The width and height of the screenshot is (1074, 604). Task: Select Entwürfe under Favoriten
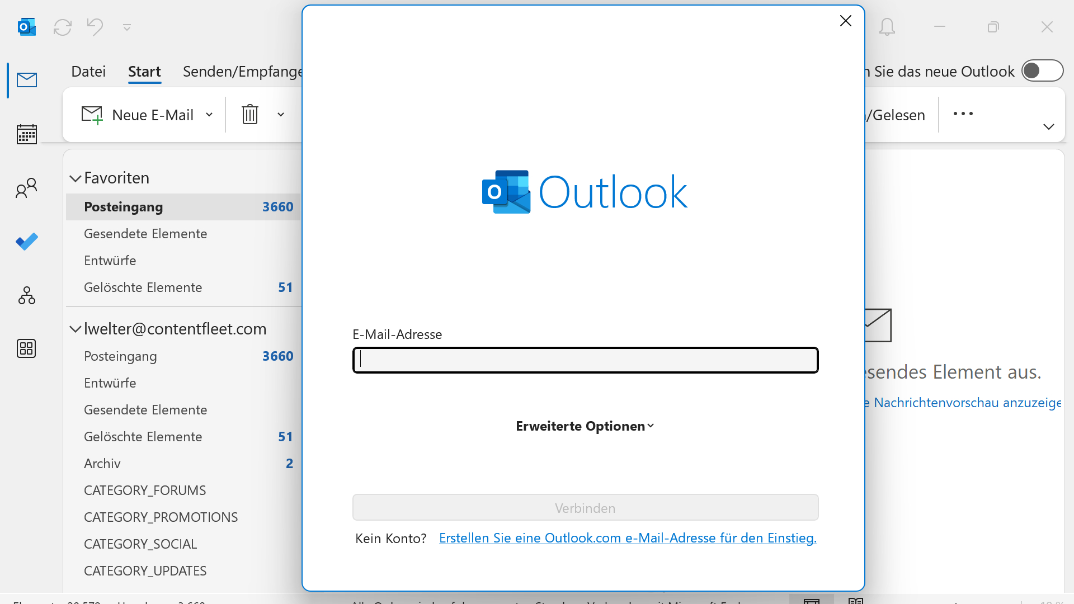[x=183, y=261]
